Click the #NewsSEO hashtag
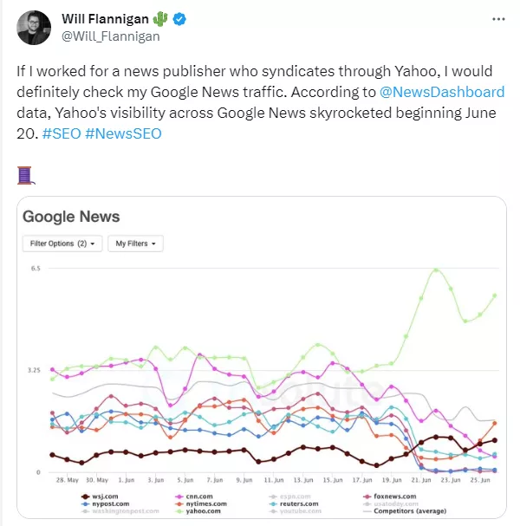 click(123, 133)
